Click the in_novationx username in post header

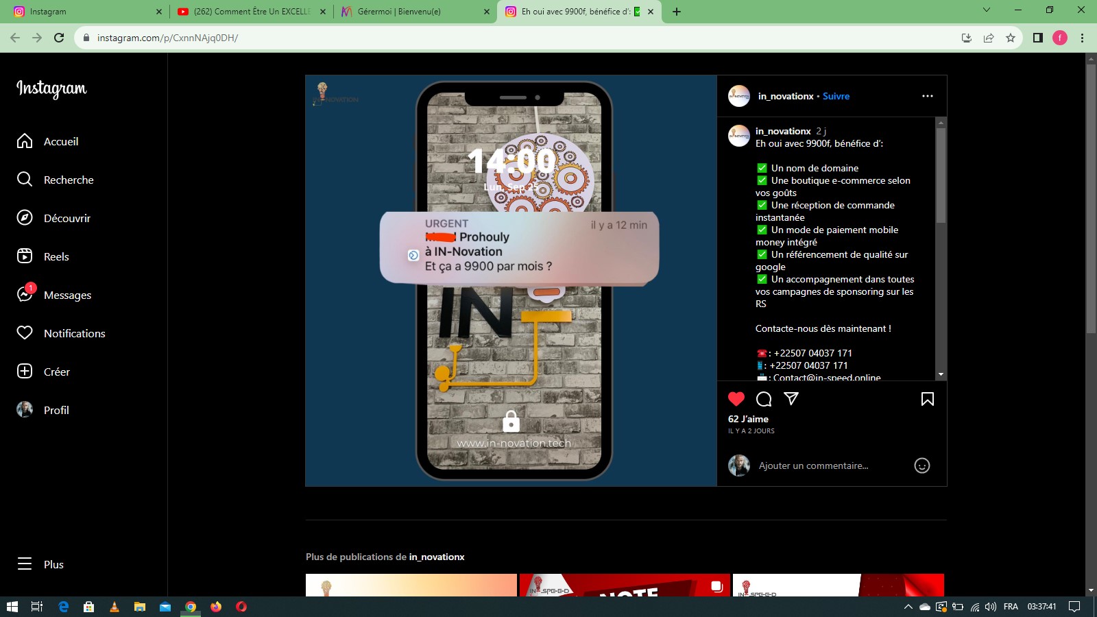[x=785, y=96]
